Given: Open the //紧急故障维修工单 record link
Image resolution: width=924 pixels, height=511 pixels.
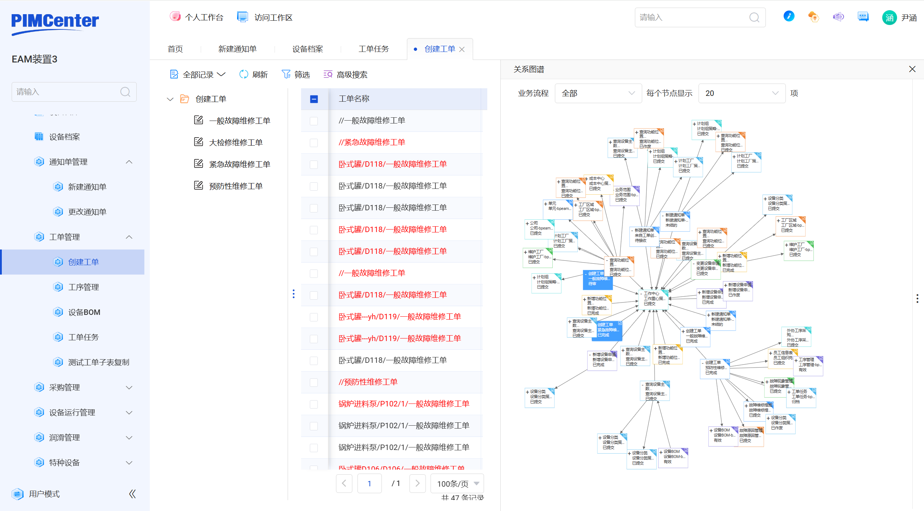Looking at the screenshot, I should pos(372,142).
